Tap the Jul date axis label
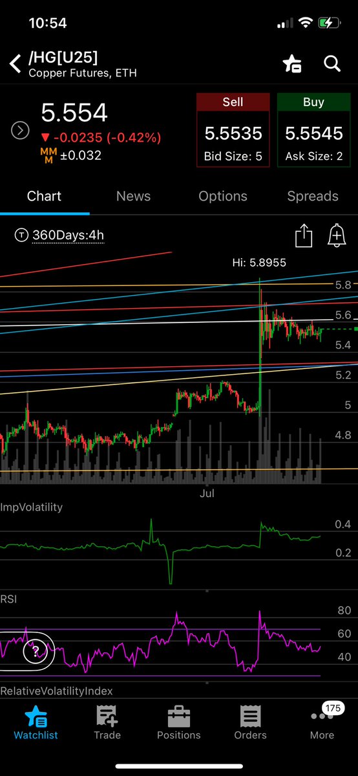This screenshot has height=776, width=358. tap(208, 494)
